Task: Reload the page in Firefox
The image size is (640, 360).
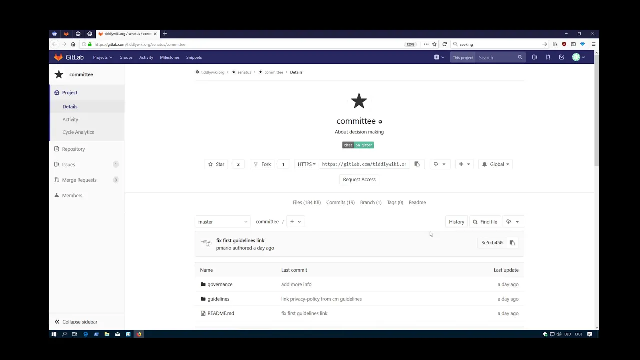Action: click(444, 44)
